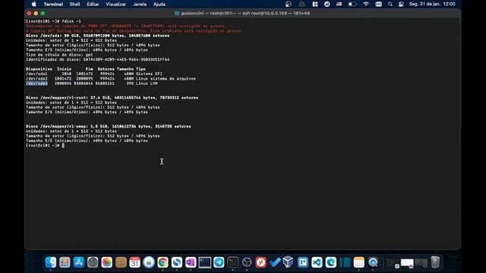Open the Apple menu
This screenshot has width=486, height=273.
[x=33, y=5]
